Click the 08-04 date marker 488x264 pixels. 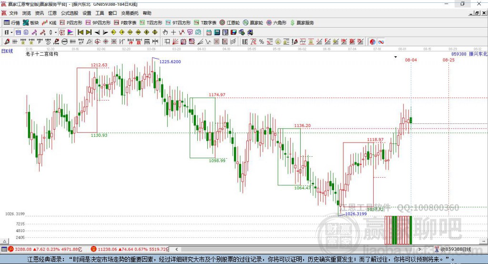point(411,60)
